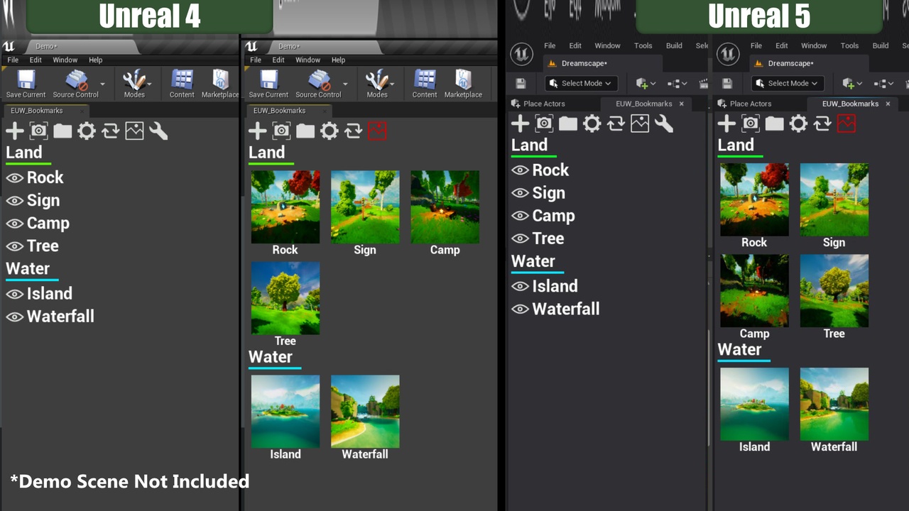Viewport: 909px width, 511px height.
Task: Click the camera icon in Unreal 4 thumbnail-view panel
Action: tap(281, 131)
